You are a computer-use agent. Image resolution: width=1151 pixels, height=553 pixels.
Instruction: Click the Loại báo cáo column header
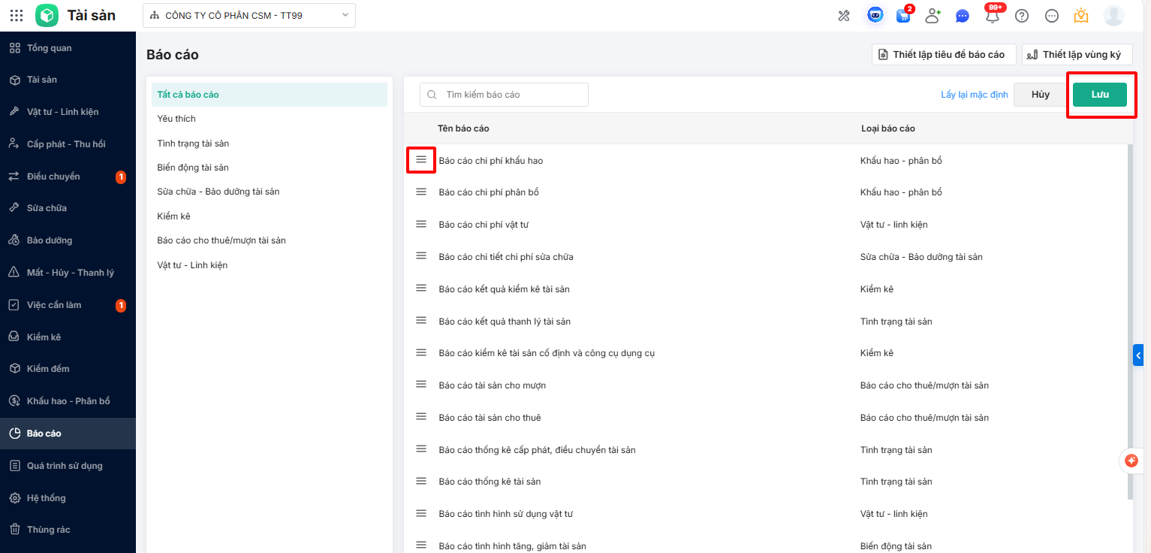click(x=888, y=128)
